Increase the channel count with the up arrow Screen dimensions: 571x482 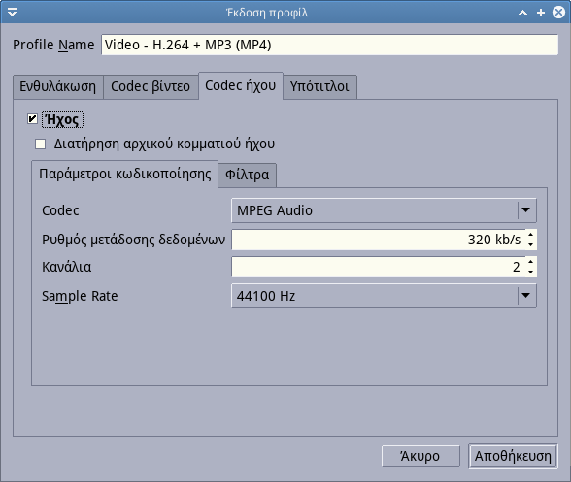pyautogui.click(x=531, y=262)
